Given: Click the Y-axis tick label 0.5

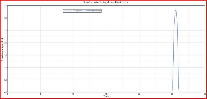Looking at the screenshot, I should (x=5, y=80).
